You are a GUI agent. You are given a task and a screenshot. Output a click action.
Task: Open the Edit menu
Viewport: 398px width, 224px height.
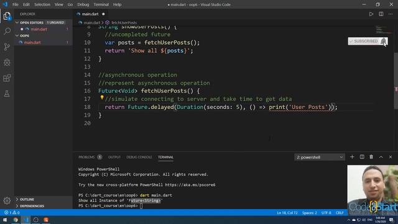(26, 4)
